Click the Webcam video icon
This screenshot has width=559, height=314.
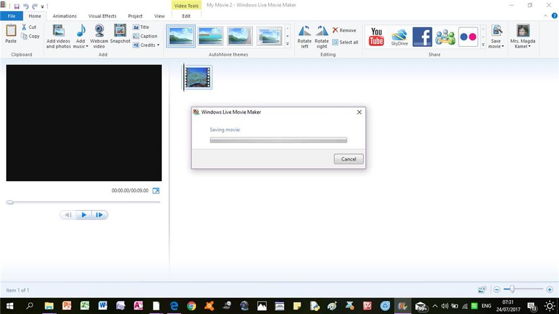(x=99, y=31)
